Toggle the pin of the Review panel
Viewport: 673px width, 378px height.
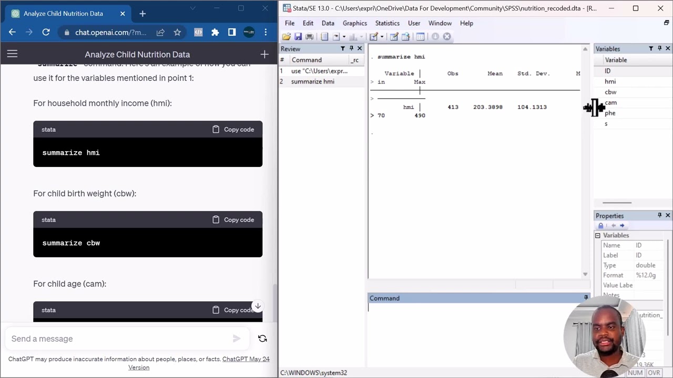pos(351,48)
